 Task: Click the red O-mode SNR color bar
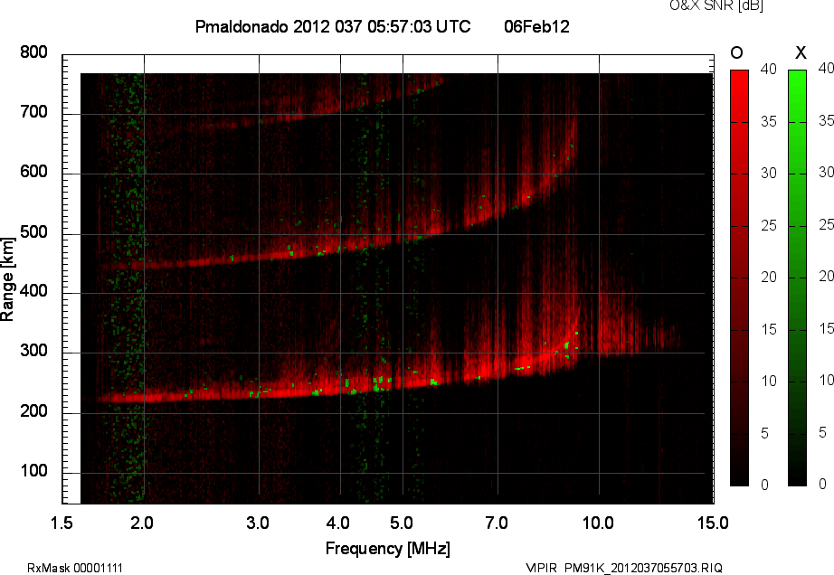(x=739, y=278)
